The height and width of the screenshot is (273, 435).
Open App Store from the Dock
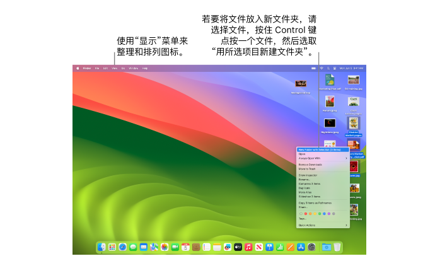(301, 247)
